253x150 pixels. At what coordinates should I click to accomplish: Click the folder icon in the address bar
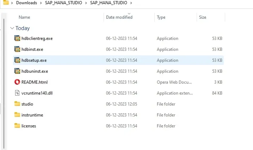tap(6, 2)
